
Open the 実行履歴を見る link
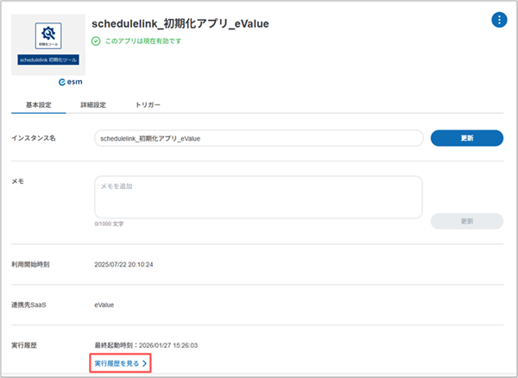click(x=116, y=363)
